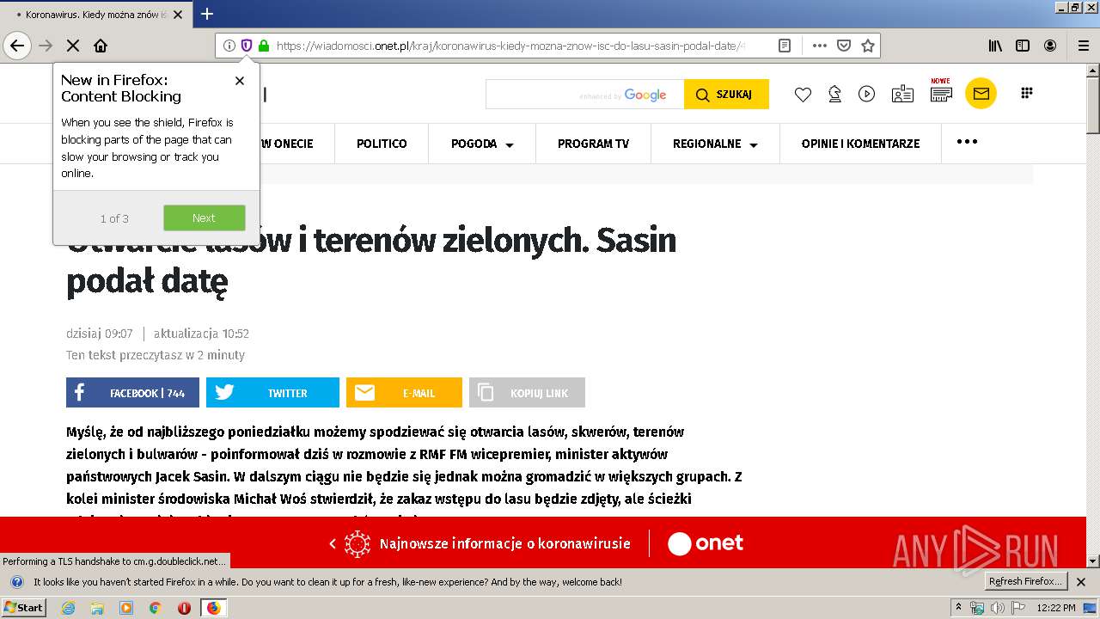Go back to the previous page
The height and width of the screenshot is (619, 1100).
[x=17, y=46]
